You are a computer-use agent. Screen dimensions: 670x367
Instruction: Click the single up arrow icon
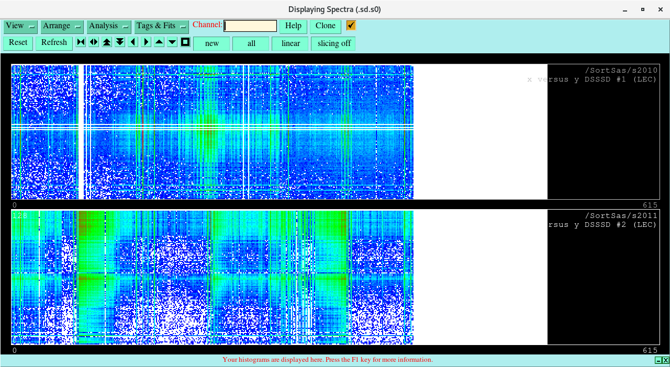click(159, 42)
